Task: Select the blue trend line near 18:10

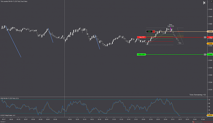Action: click(x=97, y=42)
